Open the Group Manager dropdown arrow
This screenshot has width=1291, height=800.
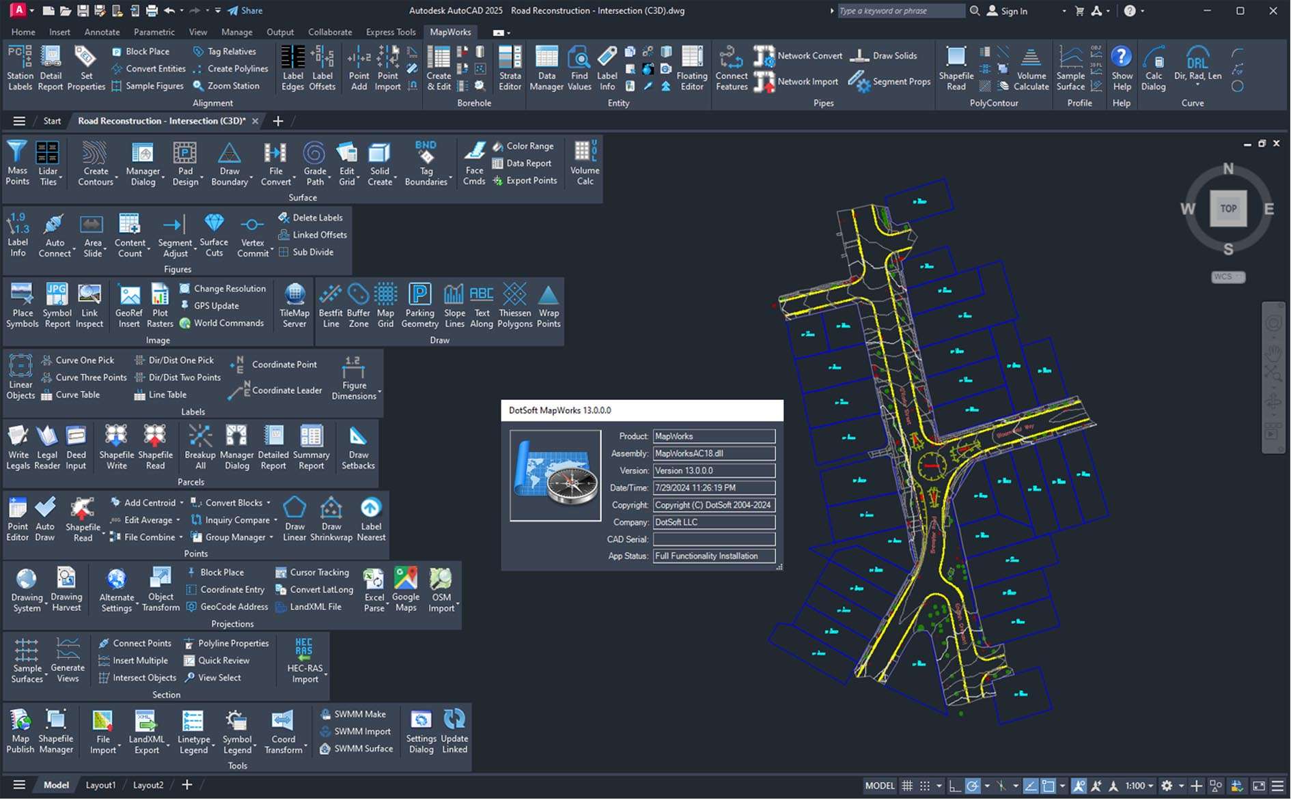(271, 538)
